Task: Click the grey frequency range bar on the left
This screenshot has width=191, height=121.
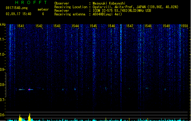Action: [x=6, y=85]
